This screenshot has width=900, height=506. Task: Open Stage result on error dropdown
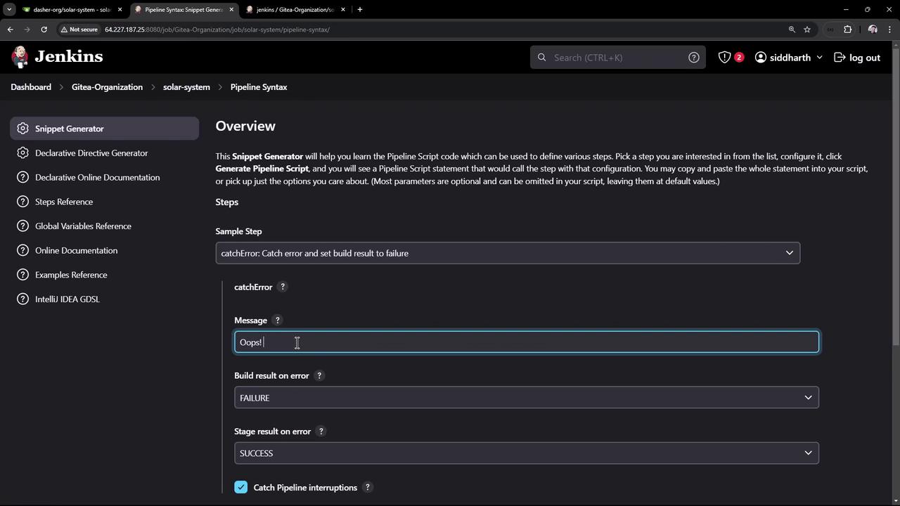point(526,453)
